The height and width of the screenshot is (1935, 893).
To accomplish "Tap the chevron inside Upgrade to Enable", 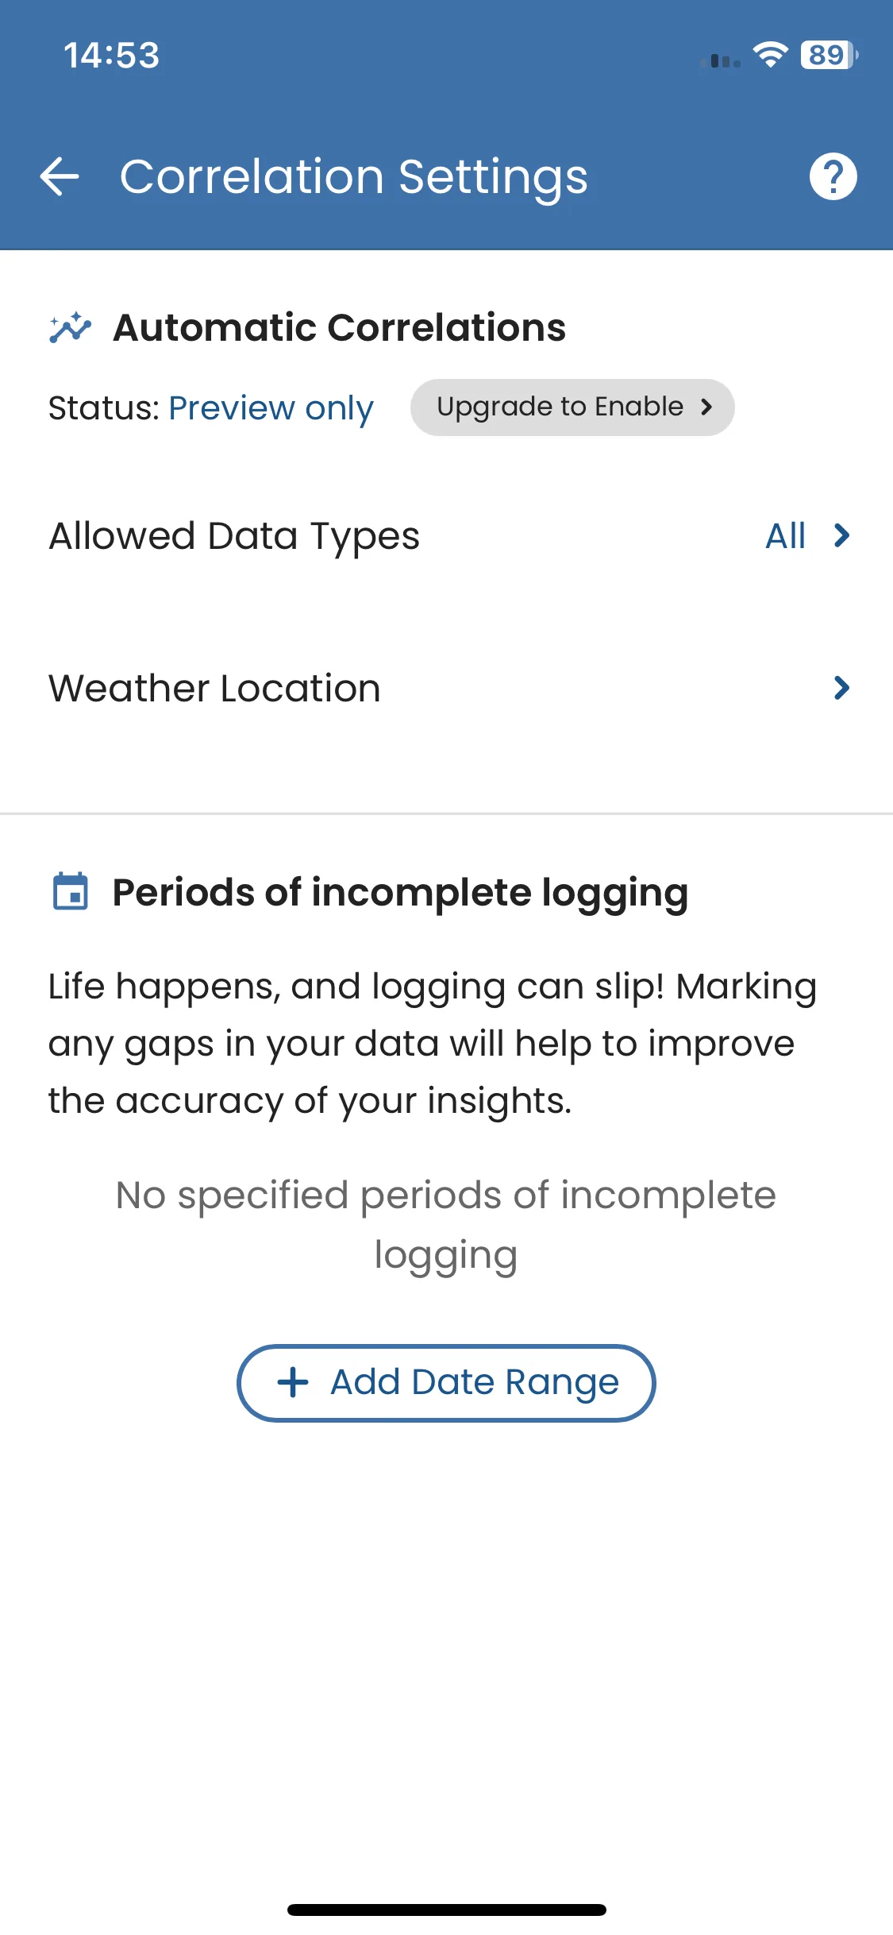I will point(706,407).
